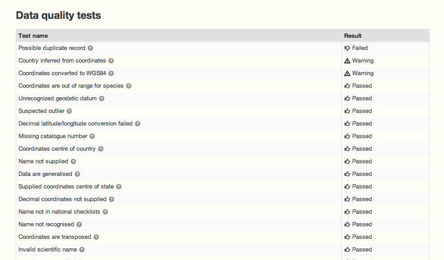Click the warning triangle beside the first Warning result
This screenshot has width=444, height=260.
pyautogui.click(x=347, y=60)
